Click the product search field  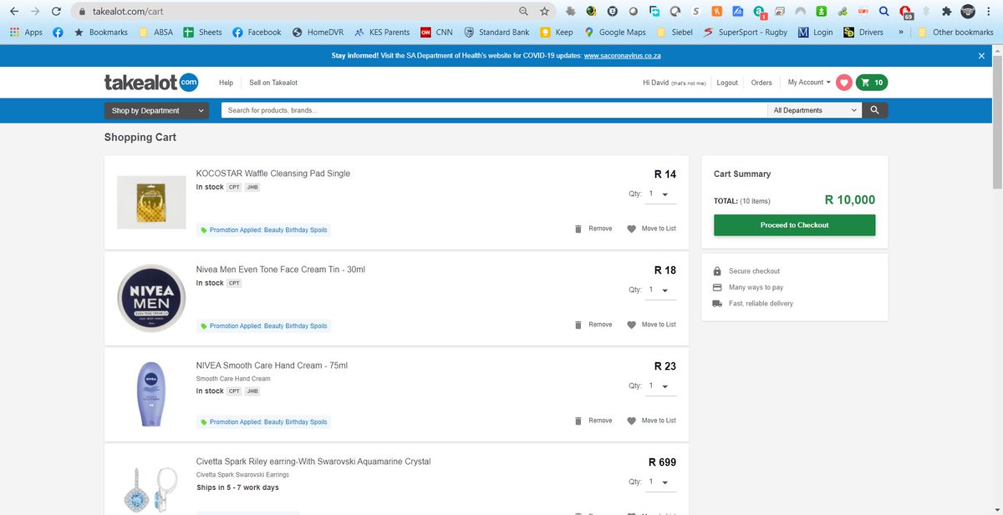point(494,110)
